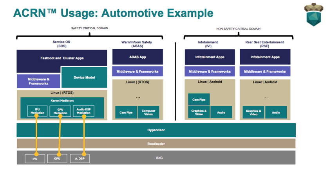Screen dimensions: 329x170
Task: Click the Service OS (SOS) heading
Action: coord(61,44)
